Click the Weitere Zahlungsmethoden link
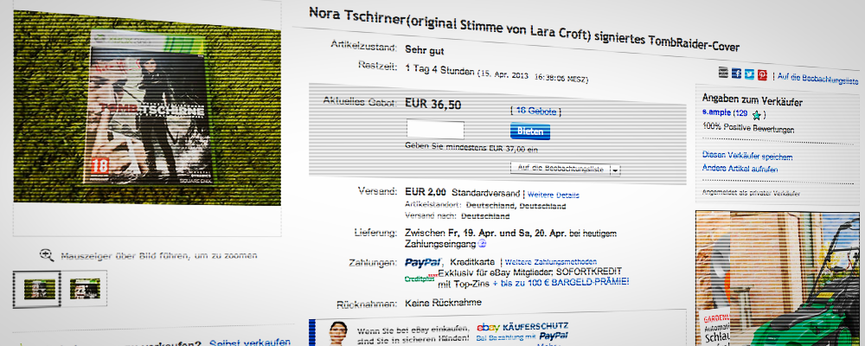865x346 pixels. [550, 261]
